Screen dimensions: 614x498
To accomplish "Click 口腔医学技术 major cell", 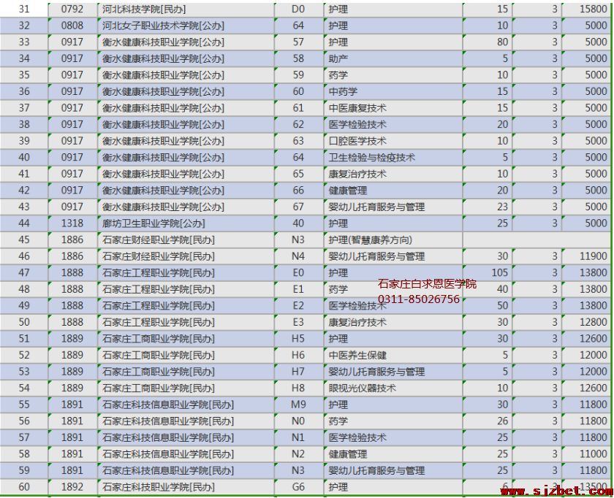I will pos(393,141).
